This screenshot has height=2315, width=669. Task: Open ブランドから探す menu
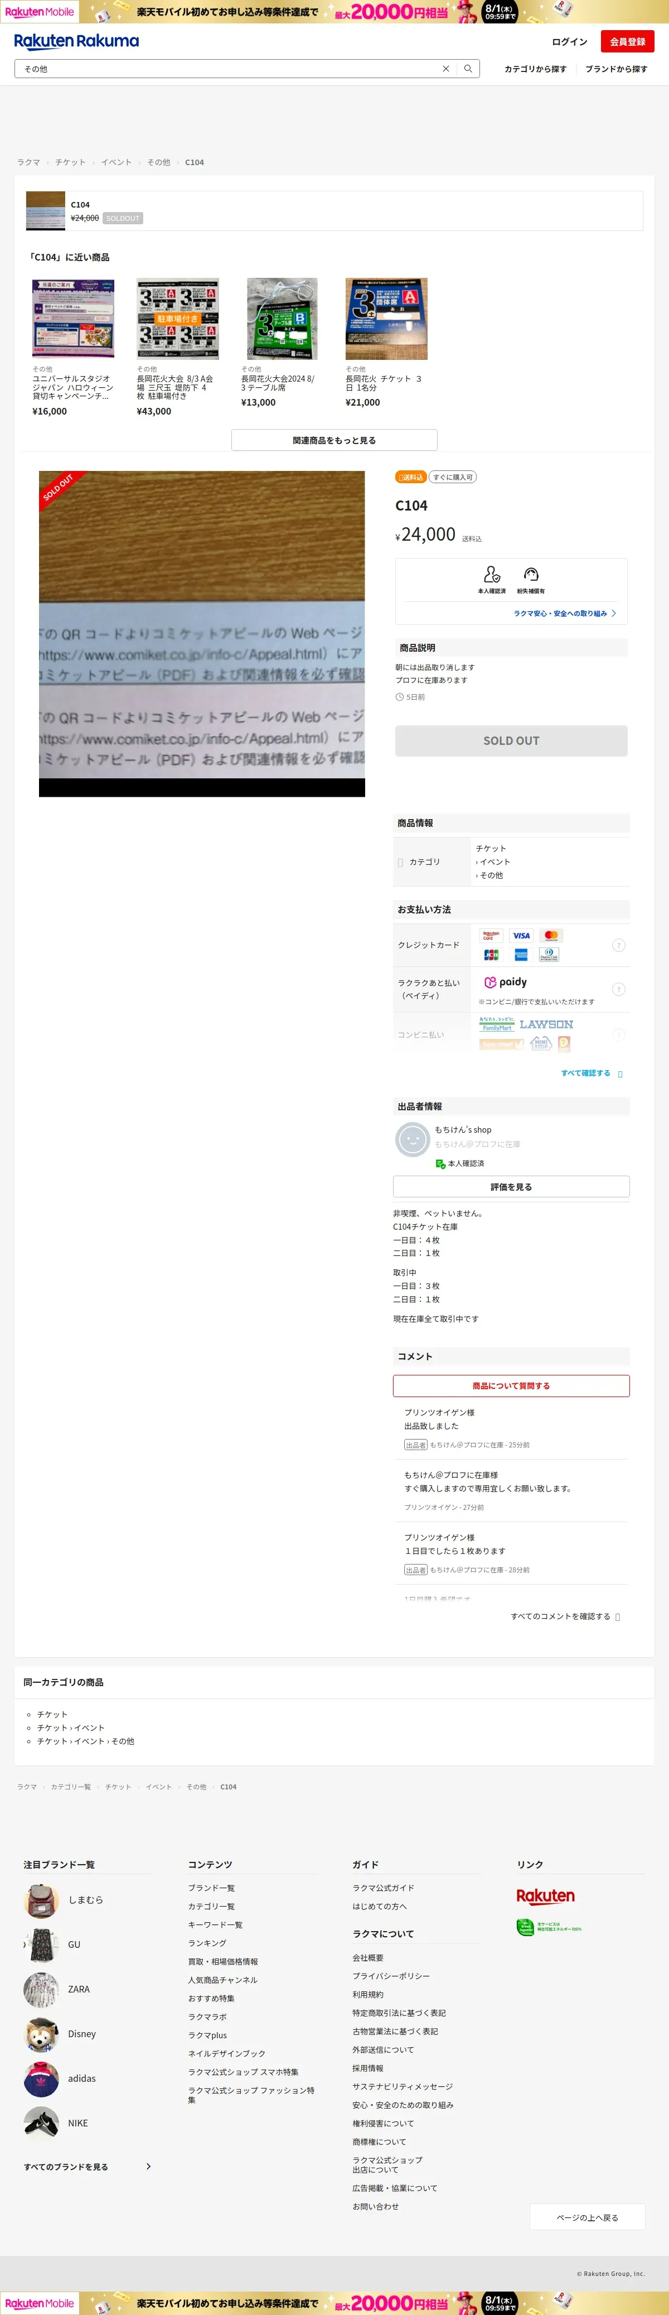point(616,69)
